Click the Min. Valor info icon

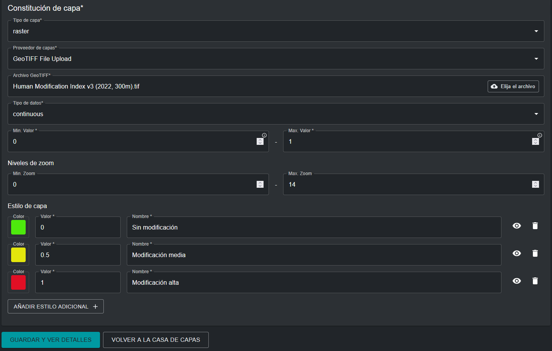point(264,135)
